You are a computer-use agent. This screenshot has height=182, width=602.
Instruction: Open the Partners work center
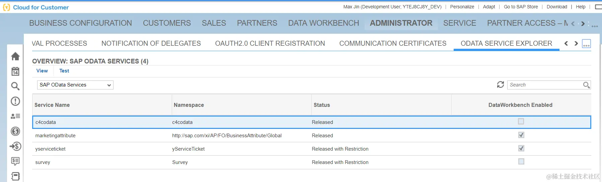point(257,23)
